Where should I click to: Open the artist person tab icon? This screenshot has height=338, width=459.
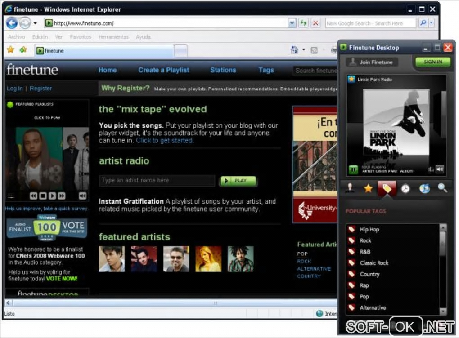pos(350,188)
